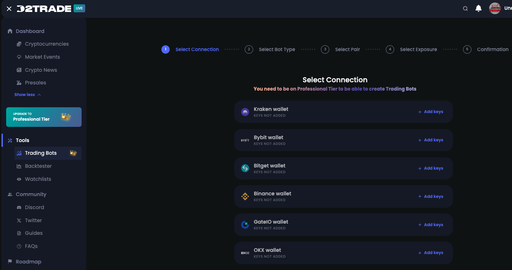Click the Market Events icon
Screen dimensions: 512x270
[x=19, y=57]
